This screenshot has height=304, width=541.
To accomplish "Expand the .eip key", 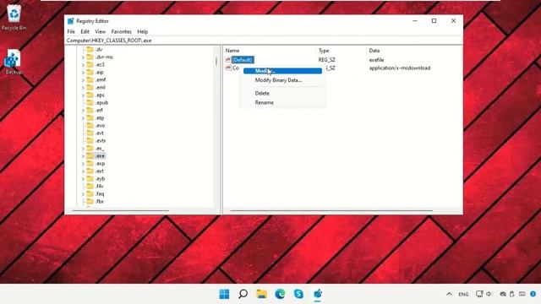I will [83, 73].
